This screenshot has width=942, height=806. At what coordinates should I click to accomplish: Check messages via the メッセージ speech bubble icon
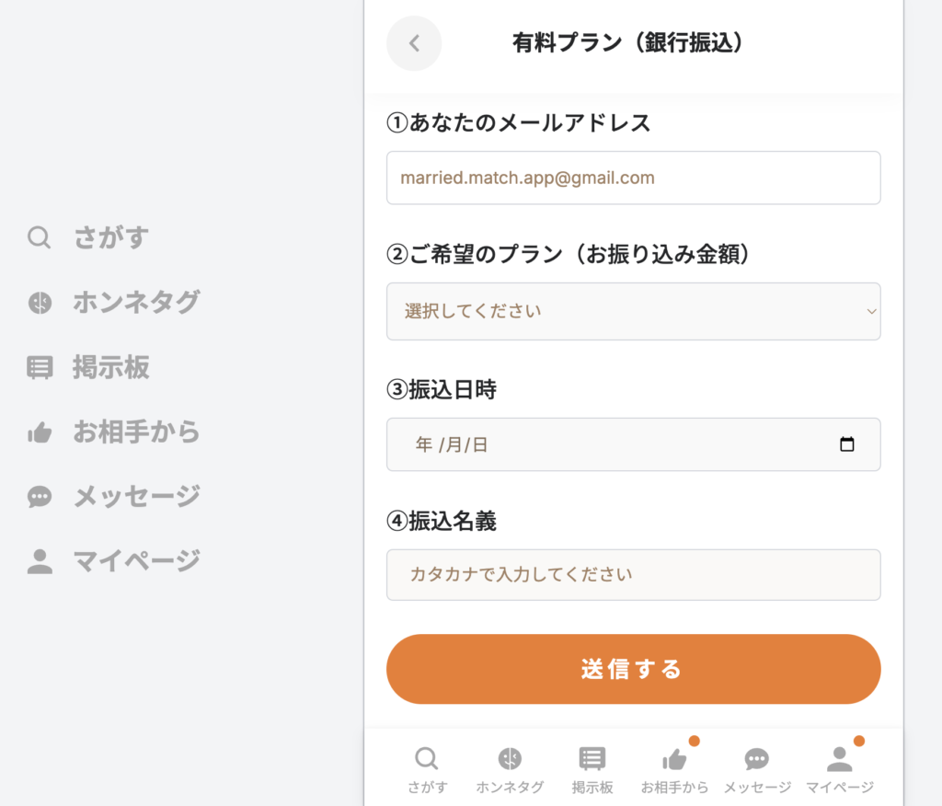click(756, 758)
